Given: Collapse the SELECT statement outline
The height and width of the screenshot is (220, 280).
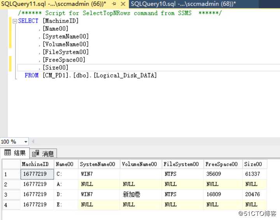Looking at the screenshot, I should click(x=15, y=21).
